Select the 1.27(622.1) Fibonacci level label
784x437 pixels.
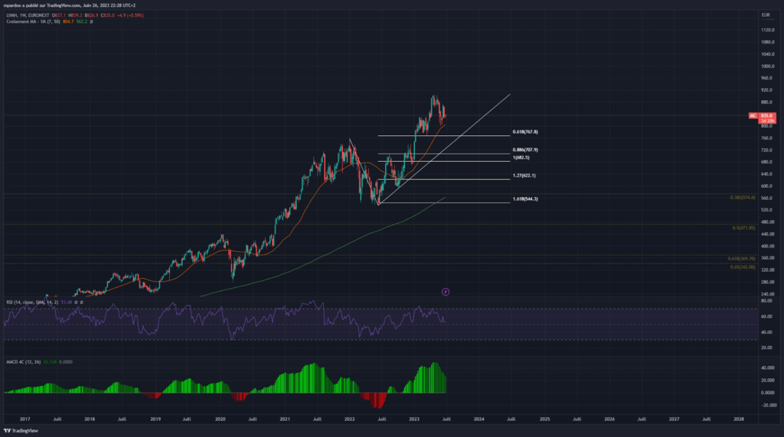pyautogui.click(x=524, y=176)
